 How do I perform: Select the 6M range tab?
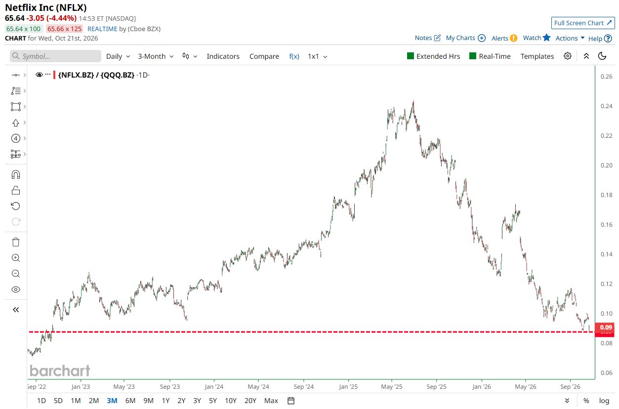(x=130, y=401)
